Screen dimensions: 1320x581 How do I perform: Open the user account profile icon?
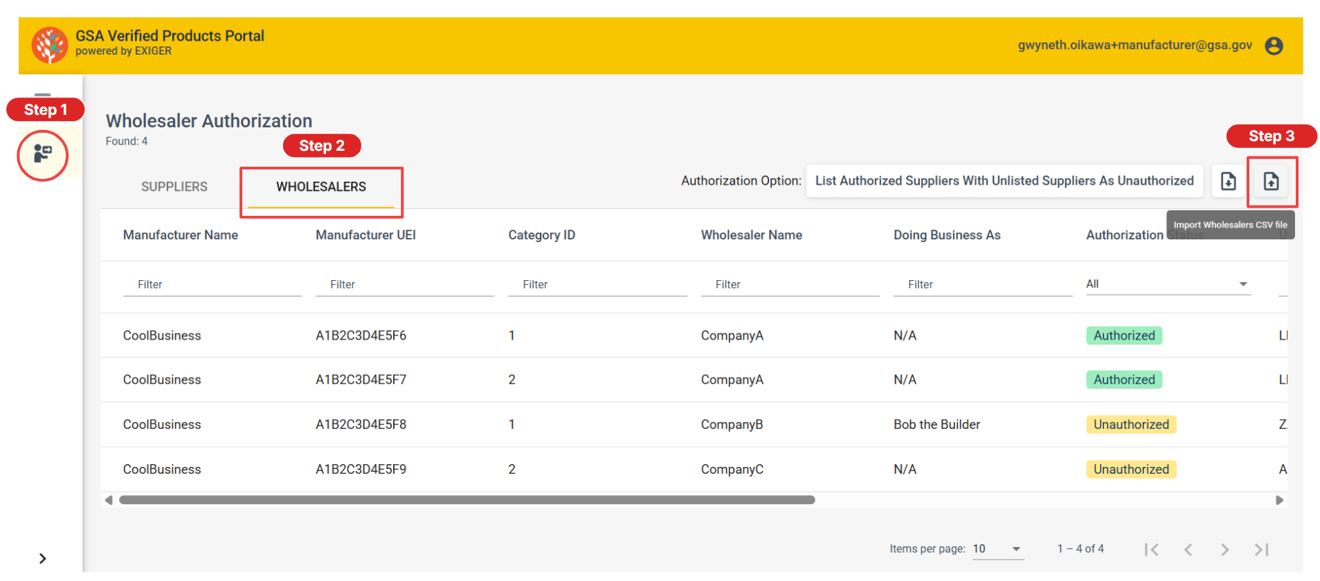[x=1274, y=46]
